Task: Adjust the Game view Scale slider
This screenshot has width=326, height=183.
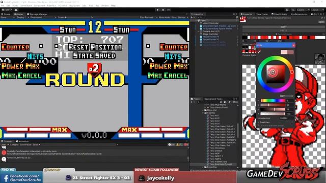Action: (x=78, y=17)
